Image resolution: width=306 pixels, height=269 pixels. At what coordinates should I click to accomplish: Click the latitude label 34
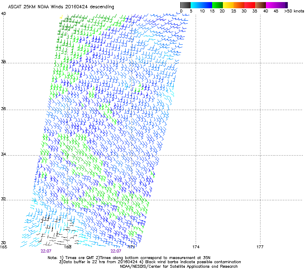pos(3,154)
